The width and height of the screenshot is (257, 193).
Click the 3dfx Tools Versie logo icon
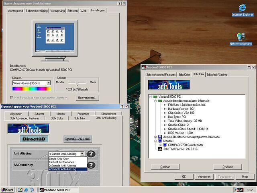[x=160, y=149]
